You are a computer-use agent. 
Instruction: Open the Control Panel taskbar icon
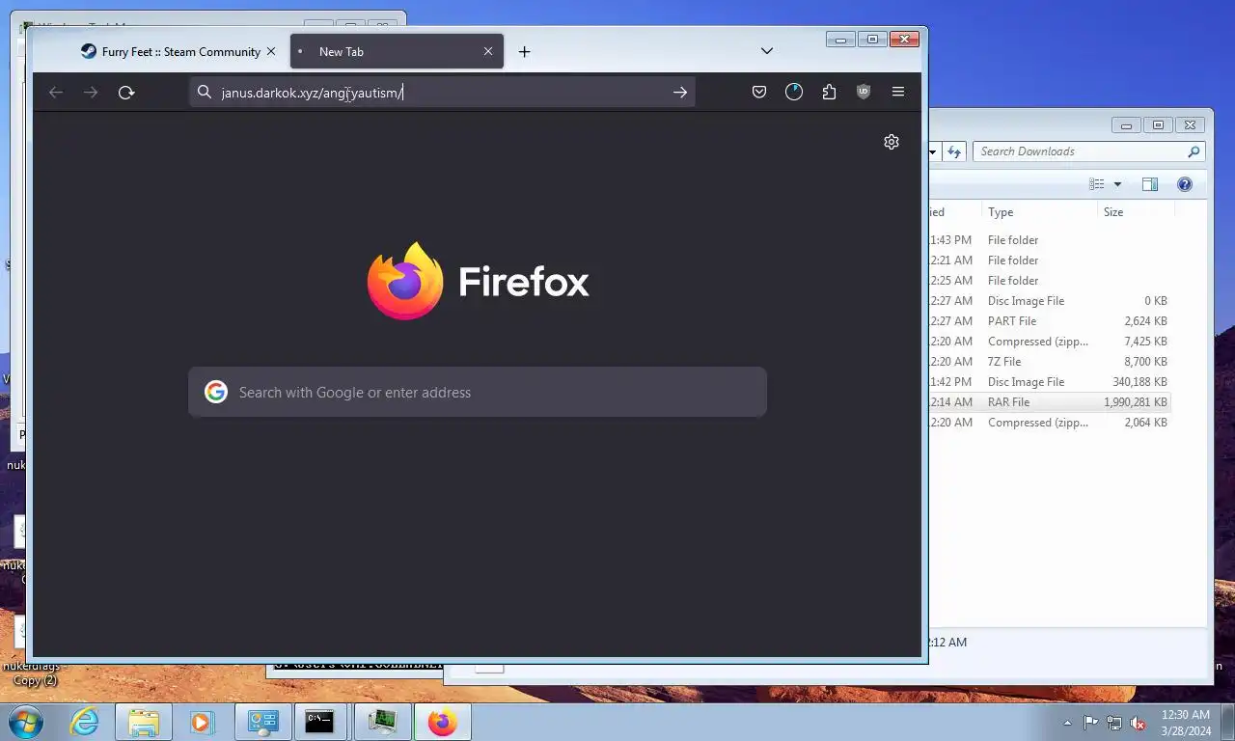pos(262,722)
